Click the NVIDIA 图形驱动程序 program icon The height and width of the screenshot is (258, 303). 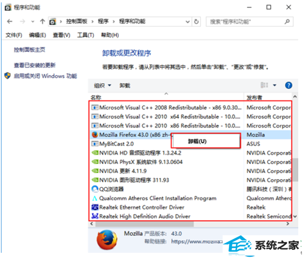(x=95, y=180)
